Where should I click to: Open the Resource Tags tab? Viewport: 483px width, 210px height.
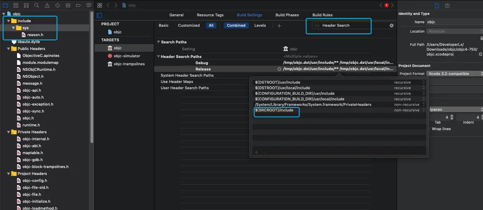[x=210, y=15]
